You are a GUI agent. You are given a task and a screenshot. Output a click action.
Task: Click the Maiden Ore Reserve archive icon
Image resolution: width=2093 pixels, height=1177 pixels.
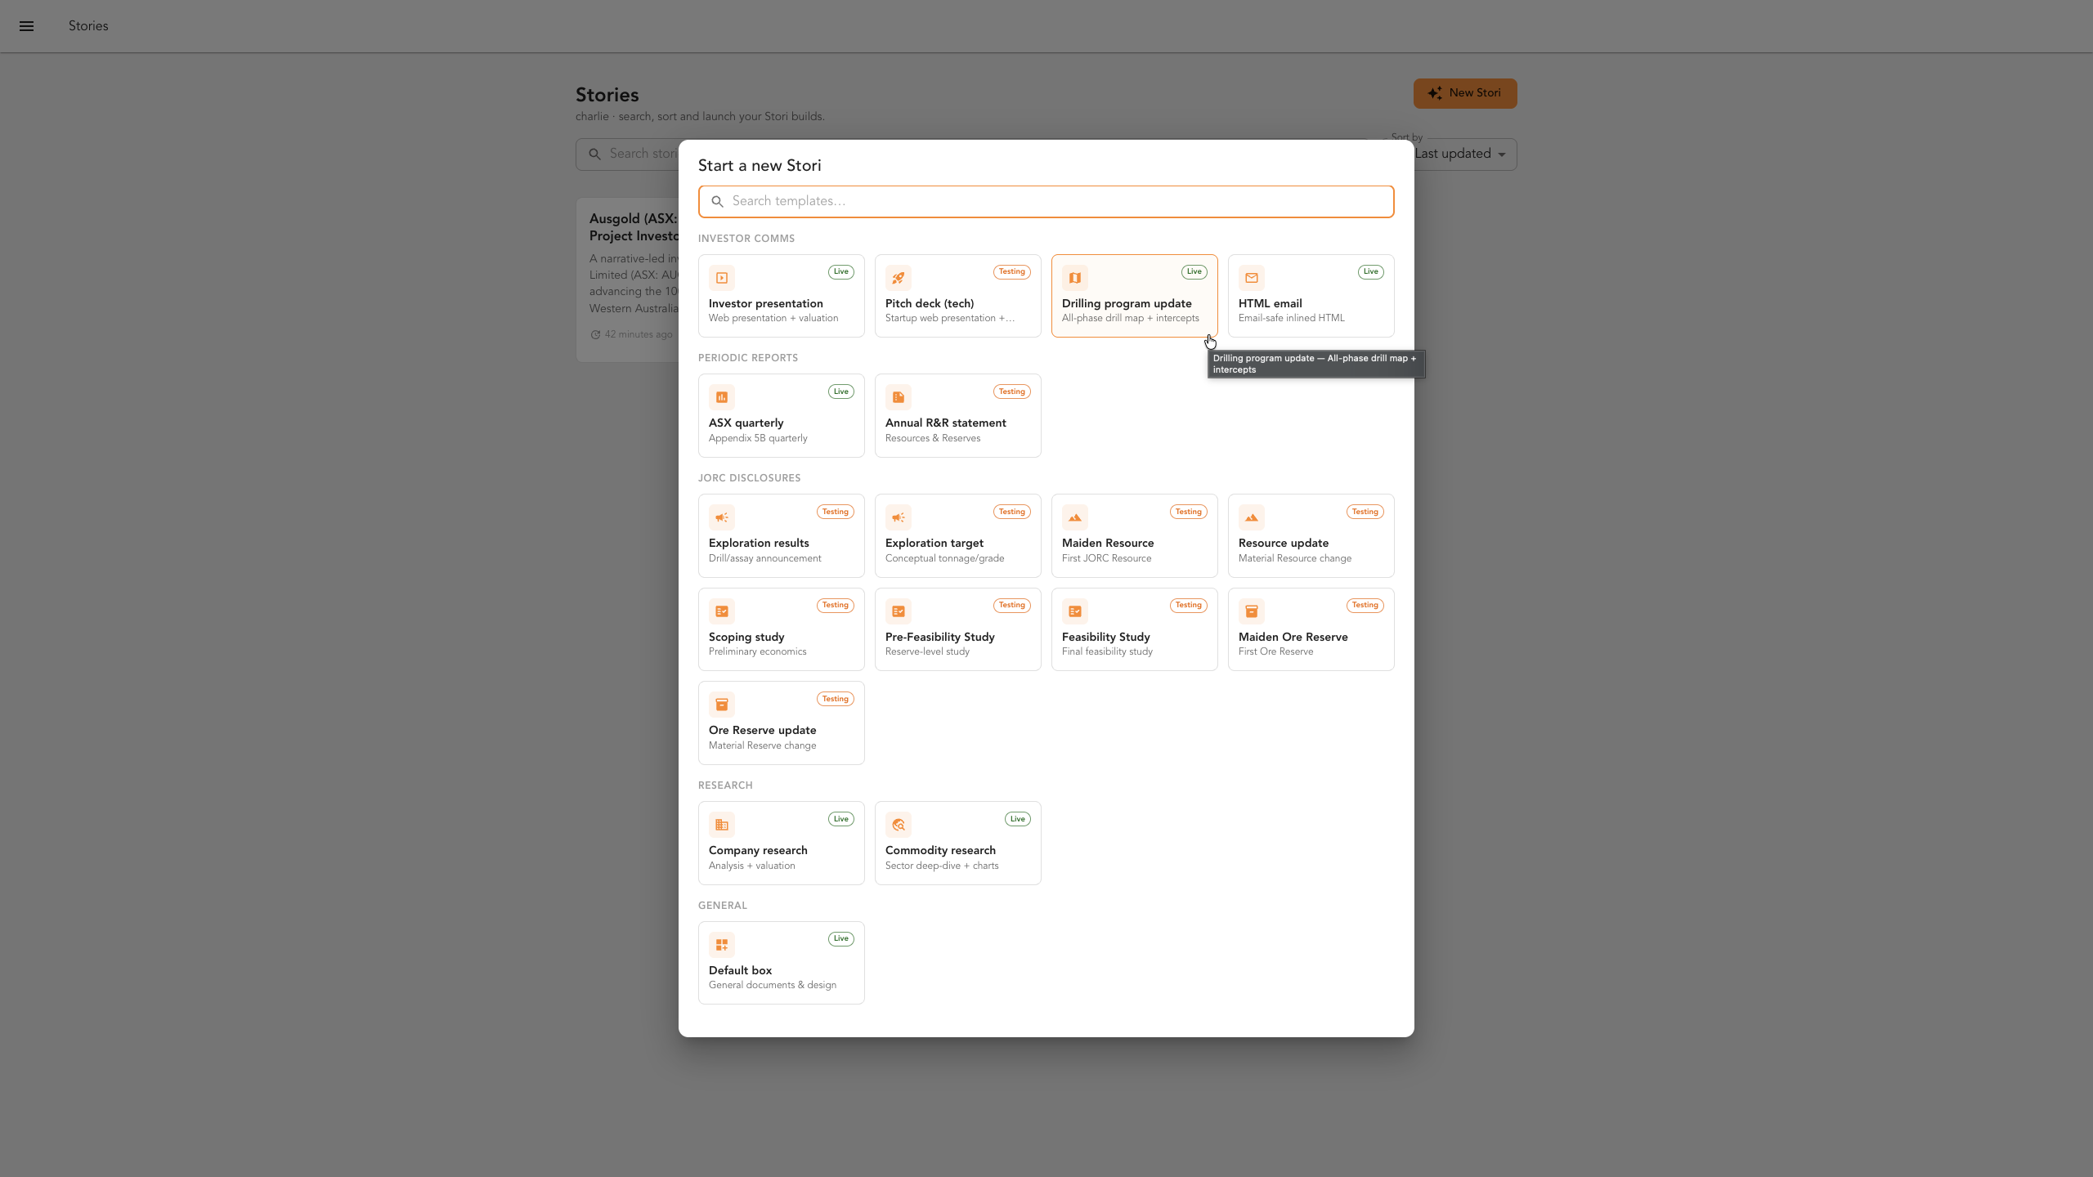coord(1252,611)
